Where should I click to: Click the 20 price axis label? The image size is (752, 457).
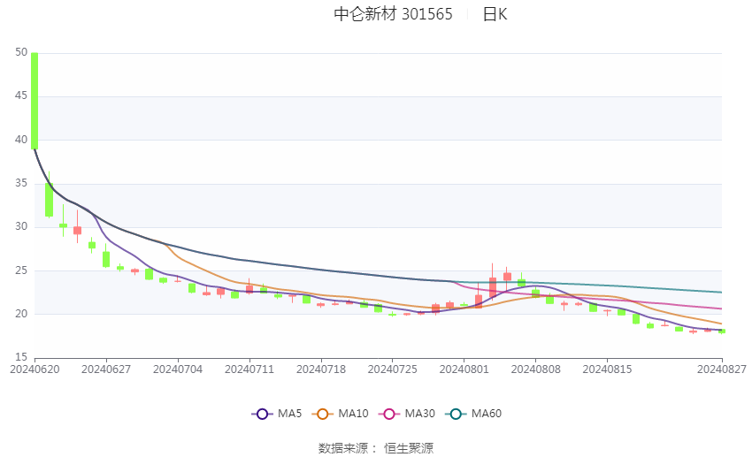(21, 314)
